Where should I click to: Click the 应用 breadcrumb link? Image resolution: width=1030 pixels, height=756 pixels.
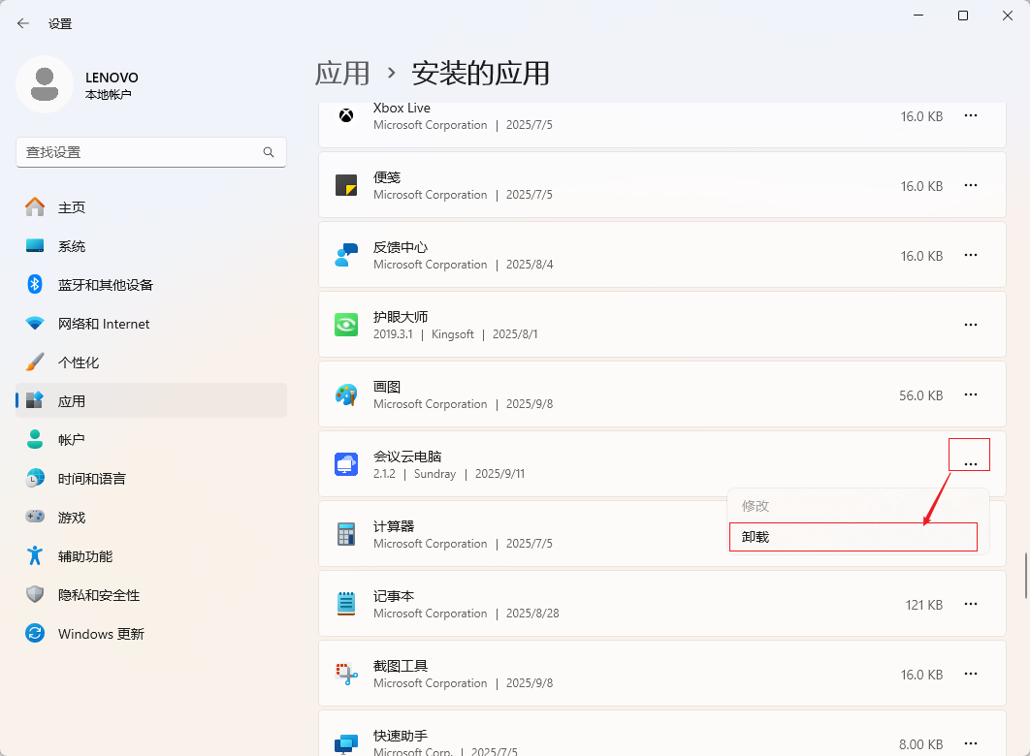[342, 73]
